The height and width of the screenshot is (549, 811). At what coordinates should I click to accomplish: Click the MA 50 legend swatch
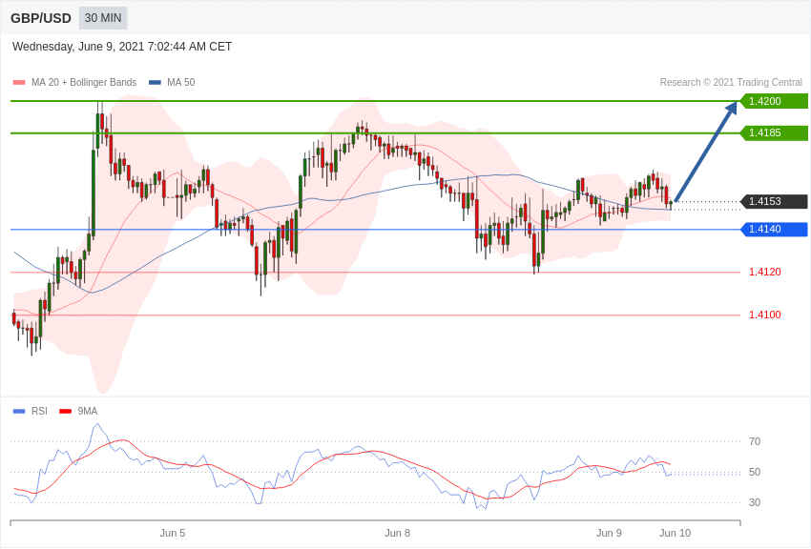click(x=155, y=82)
